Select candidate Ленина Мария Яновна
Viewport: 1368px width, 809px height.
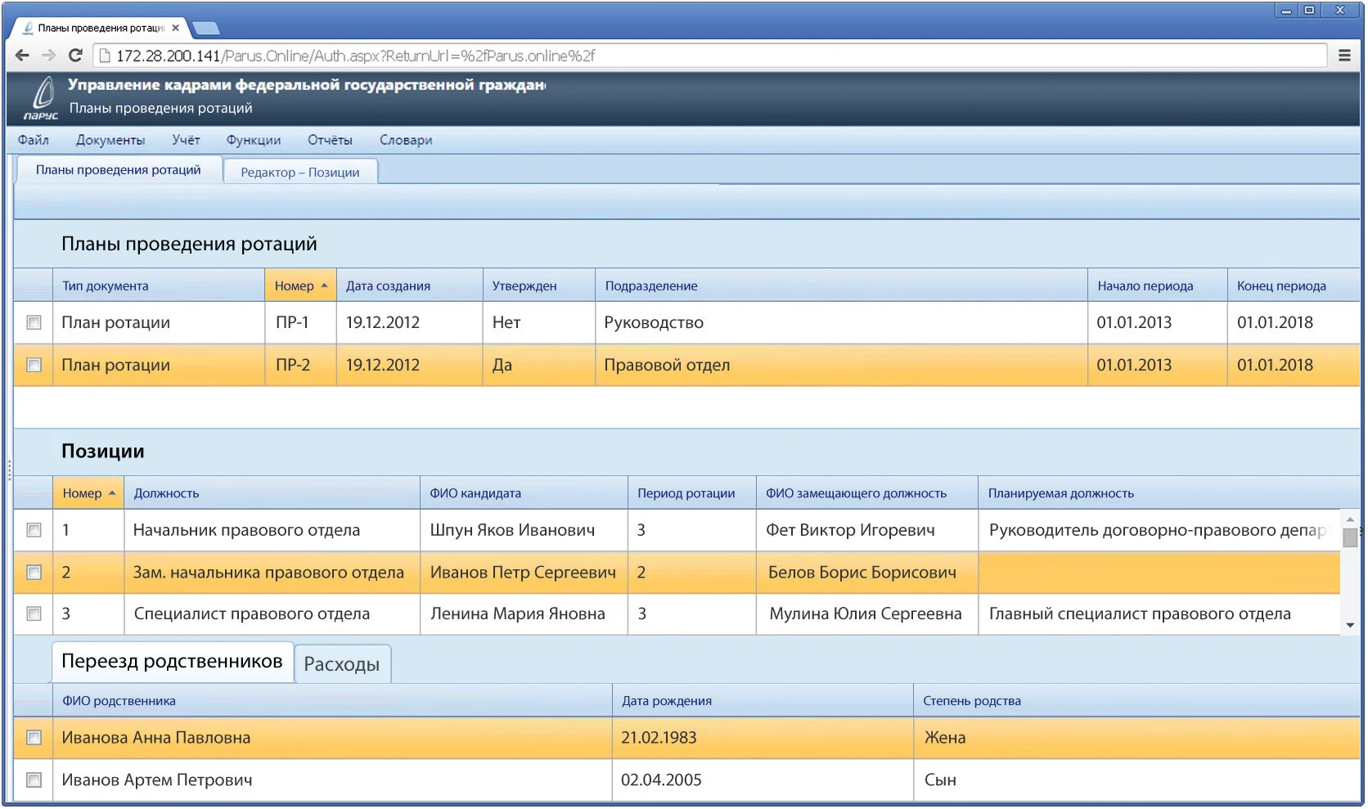click(x=524, y=613)
